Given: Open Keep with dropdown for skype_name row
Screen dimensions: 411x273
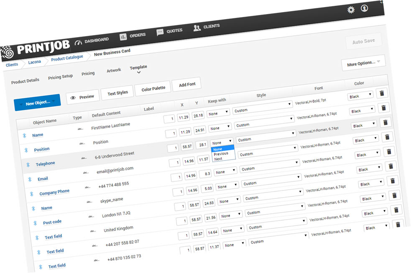Looking at the screenshot, I should click(227, 186).
